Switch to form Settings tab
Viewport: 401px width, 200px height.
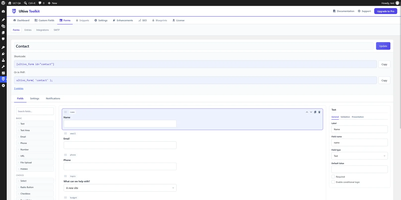click(35, 99)
